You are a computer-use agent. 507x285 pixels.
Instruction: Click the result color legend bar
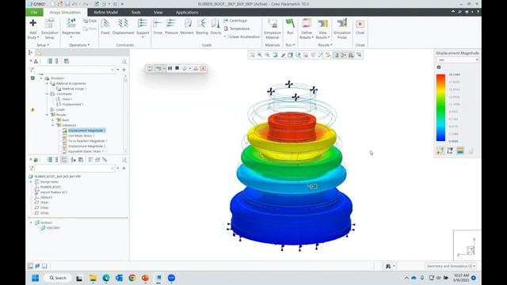(440, 108)
